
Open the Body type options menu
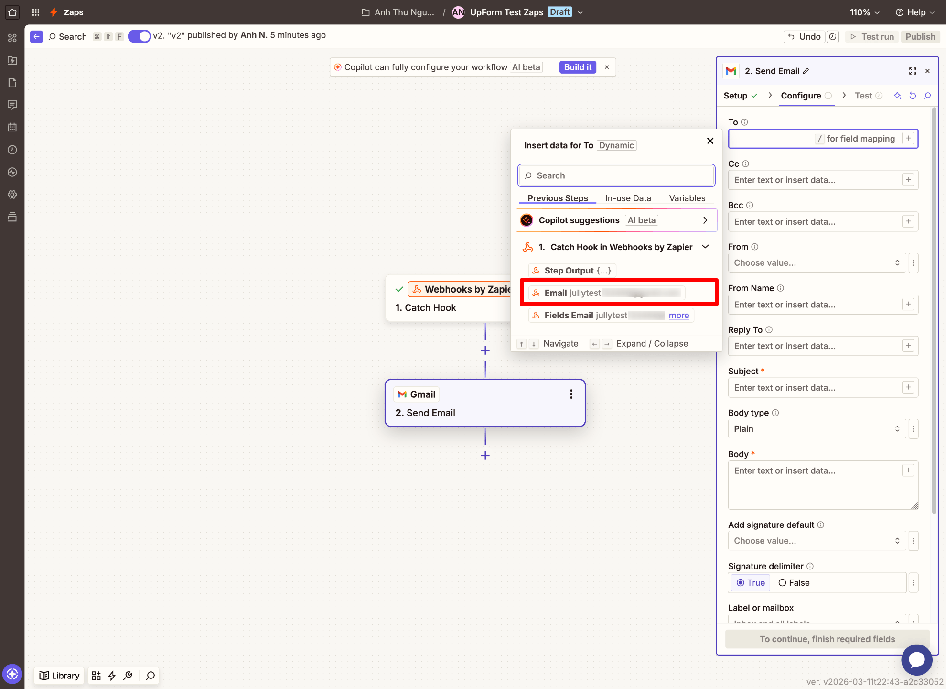click(914, 429)
